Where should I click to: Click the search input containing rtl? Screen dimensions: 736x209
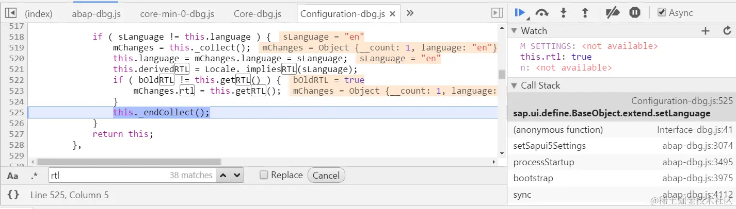[x=132, y=176]
